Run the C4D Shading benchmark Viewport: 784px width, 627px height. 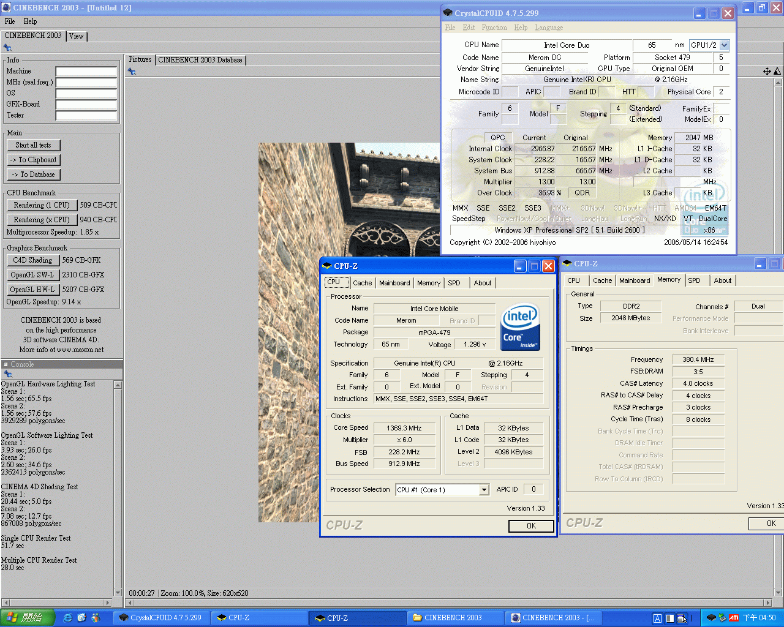[x=32, y=260]
